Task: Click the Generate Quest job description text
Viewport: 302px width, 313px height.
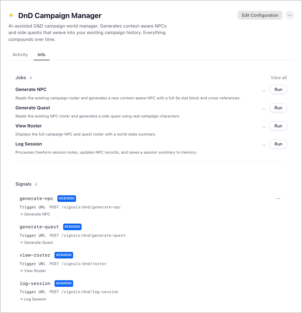Action: [98, 116]
